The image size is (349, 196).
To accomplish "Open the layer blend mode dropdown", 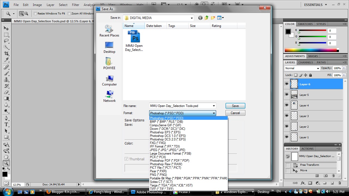I will click(302, 68).
